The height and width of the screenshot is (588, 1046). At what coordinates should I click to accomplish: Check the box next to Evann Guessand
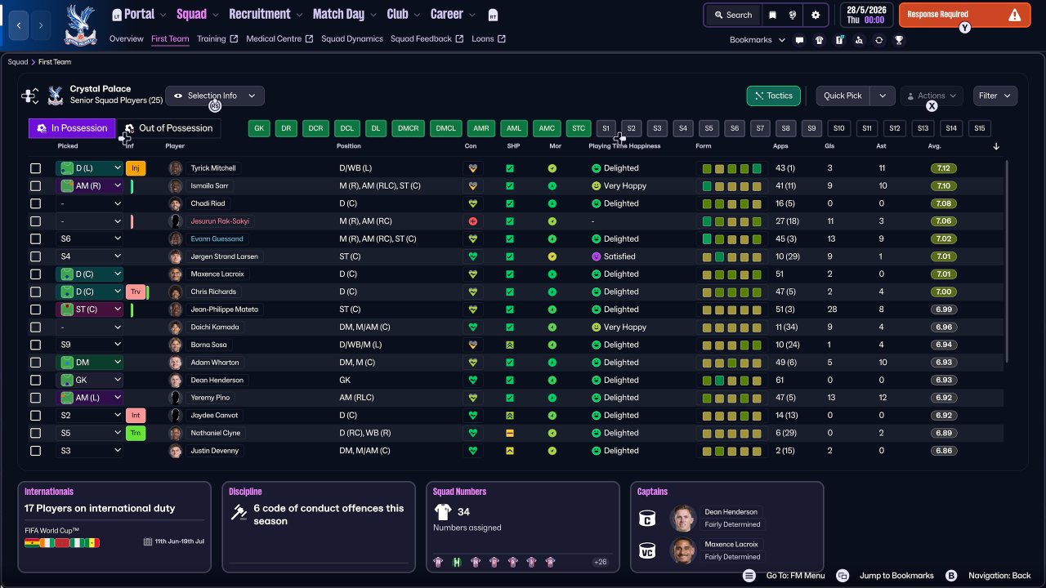(x=35, y=239)
